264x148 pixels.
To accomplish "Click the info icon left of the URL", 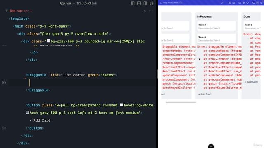I will (x=161, y=3).
